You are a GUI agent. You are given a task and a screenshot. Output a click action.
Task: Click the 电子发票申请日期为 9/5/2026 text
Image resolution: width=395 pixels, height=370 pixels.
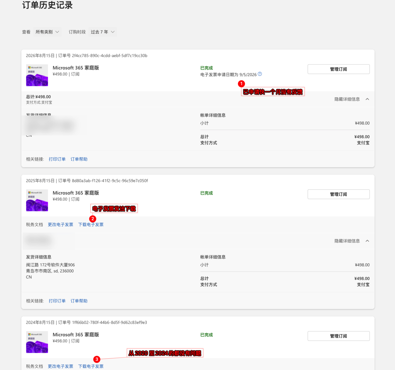[229, 75]
